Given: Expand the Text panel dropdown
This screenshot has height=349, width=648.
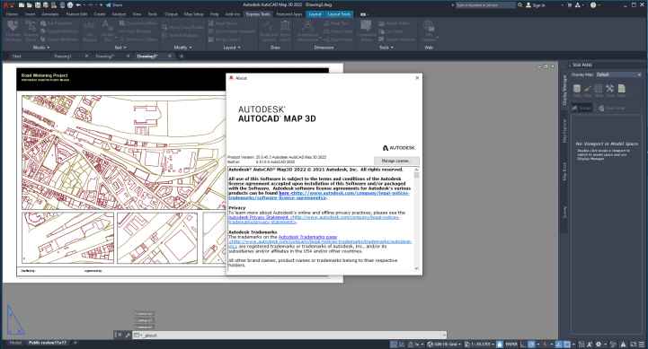Looking at the screenshot, I should tap(120, 48).
